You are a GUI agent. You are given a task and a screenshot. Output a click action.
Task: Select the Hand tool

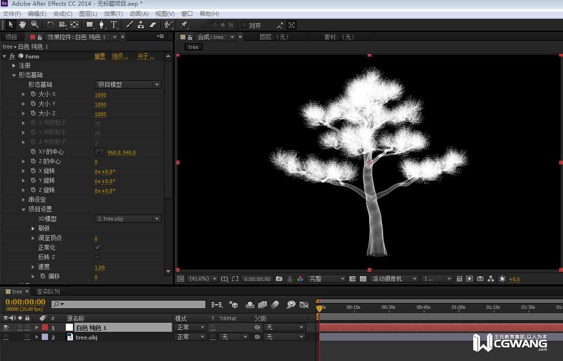click(23, 24)
